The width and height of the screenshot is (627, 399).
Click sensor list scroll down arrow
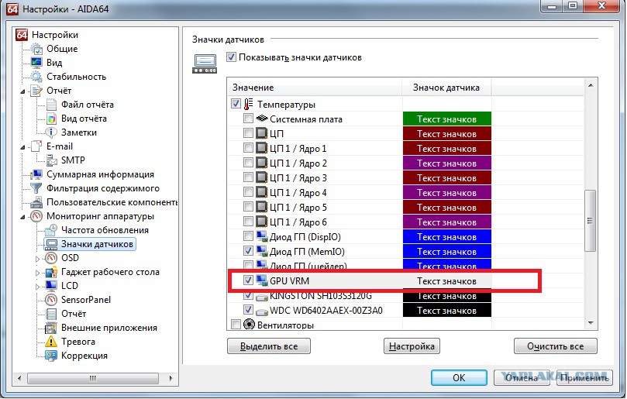(591, 323)
